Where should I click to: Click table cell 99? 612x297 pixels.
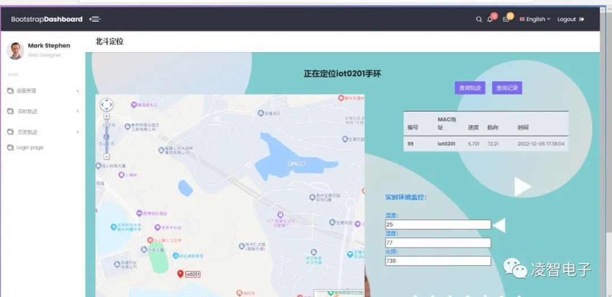pyautogui.click(x=410, y=143)
